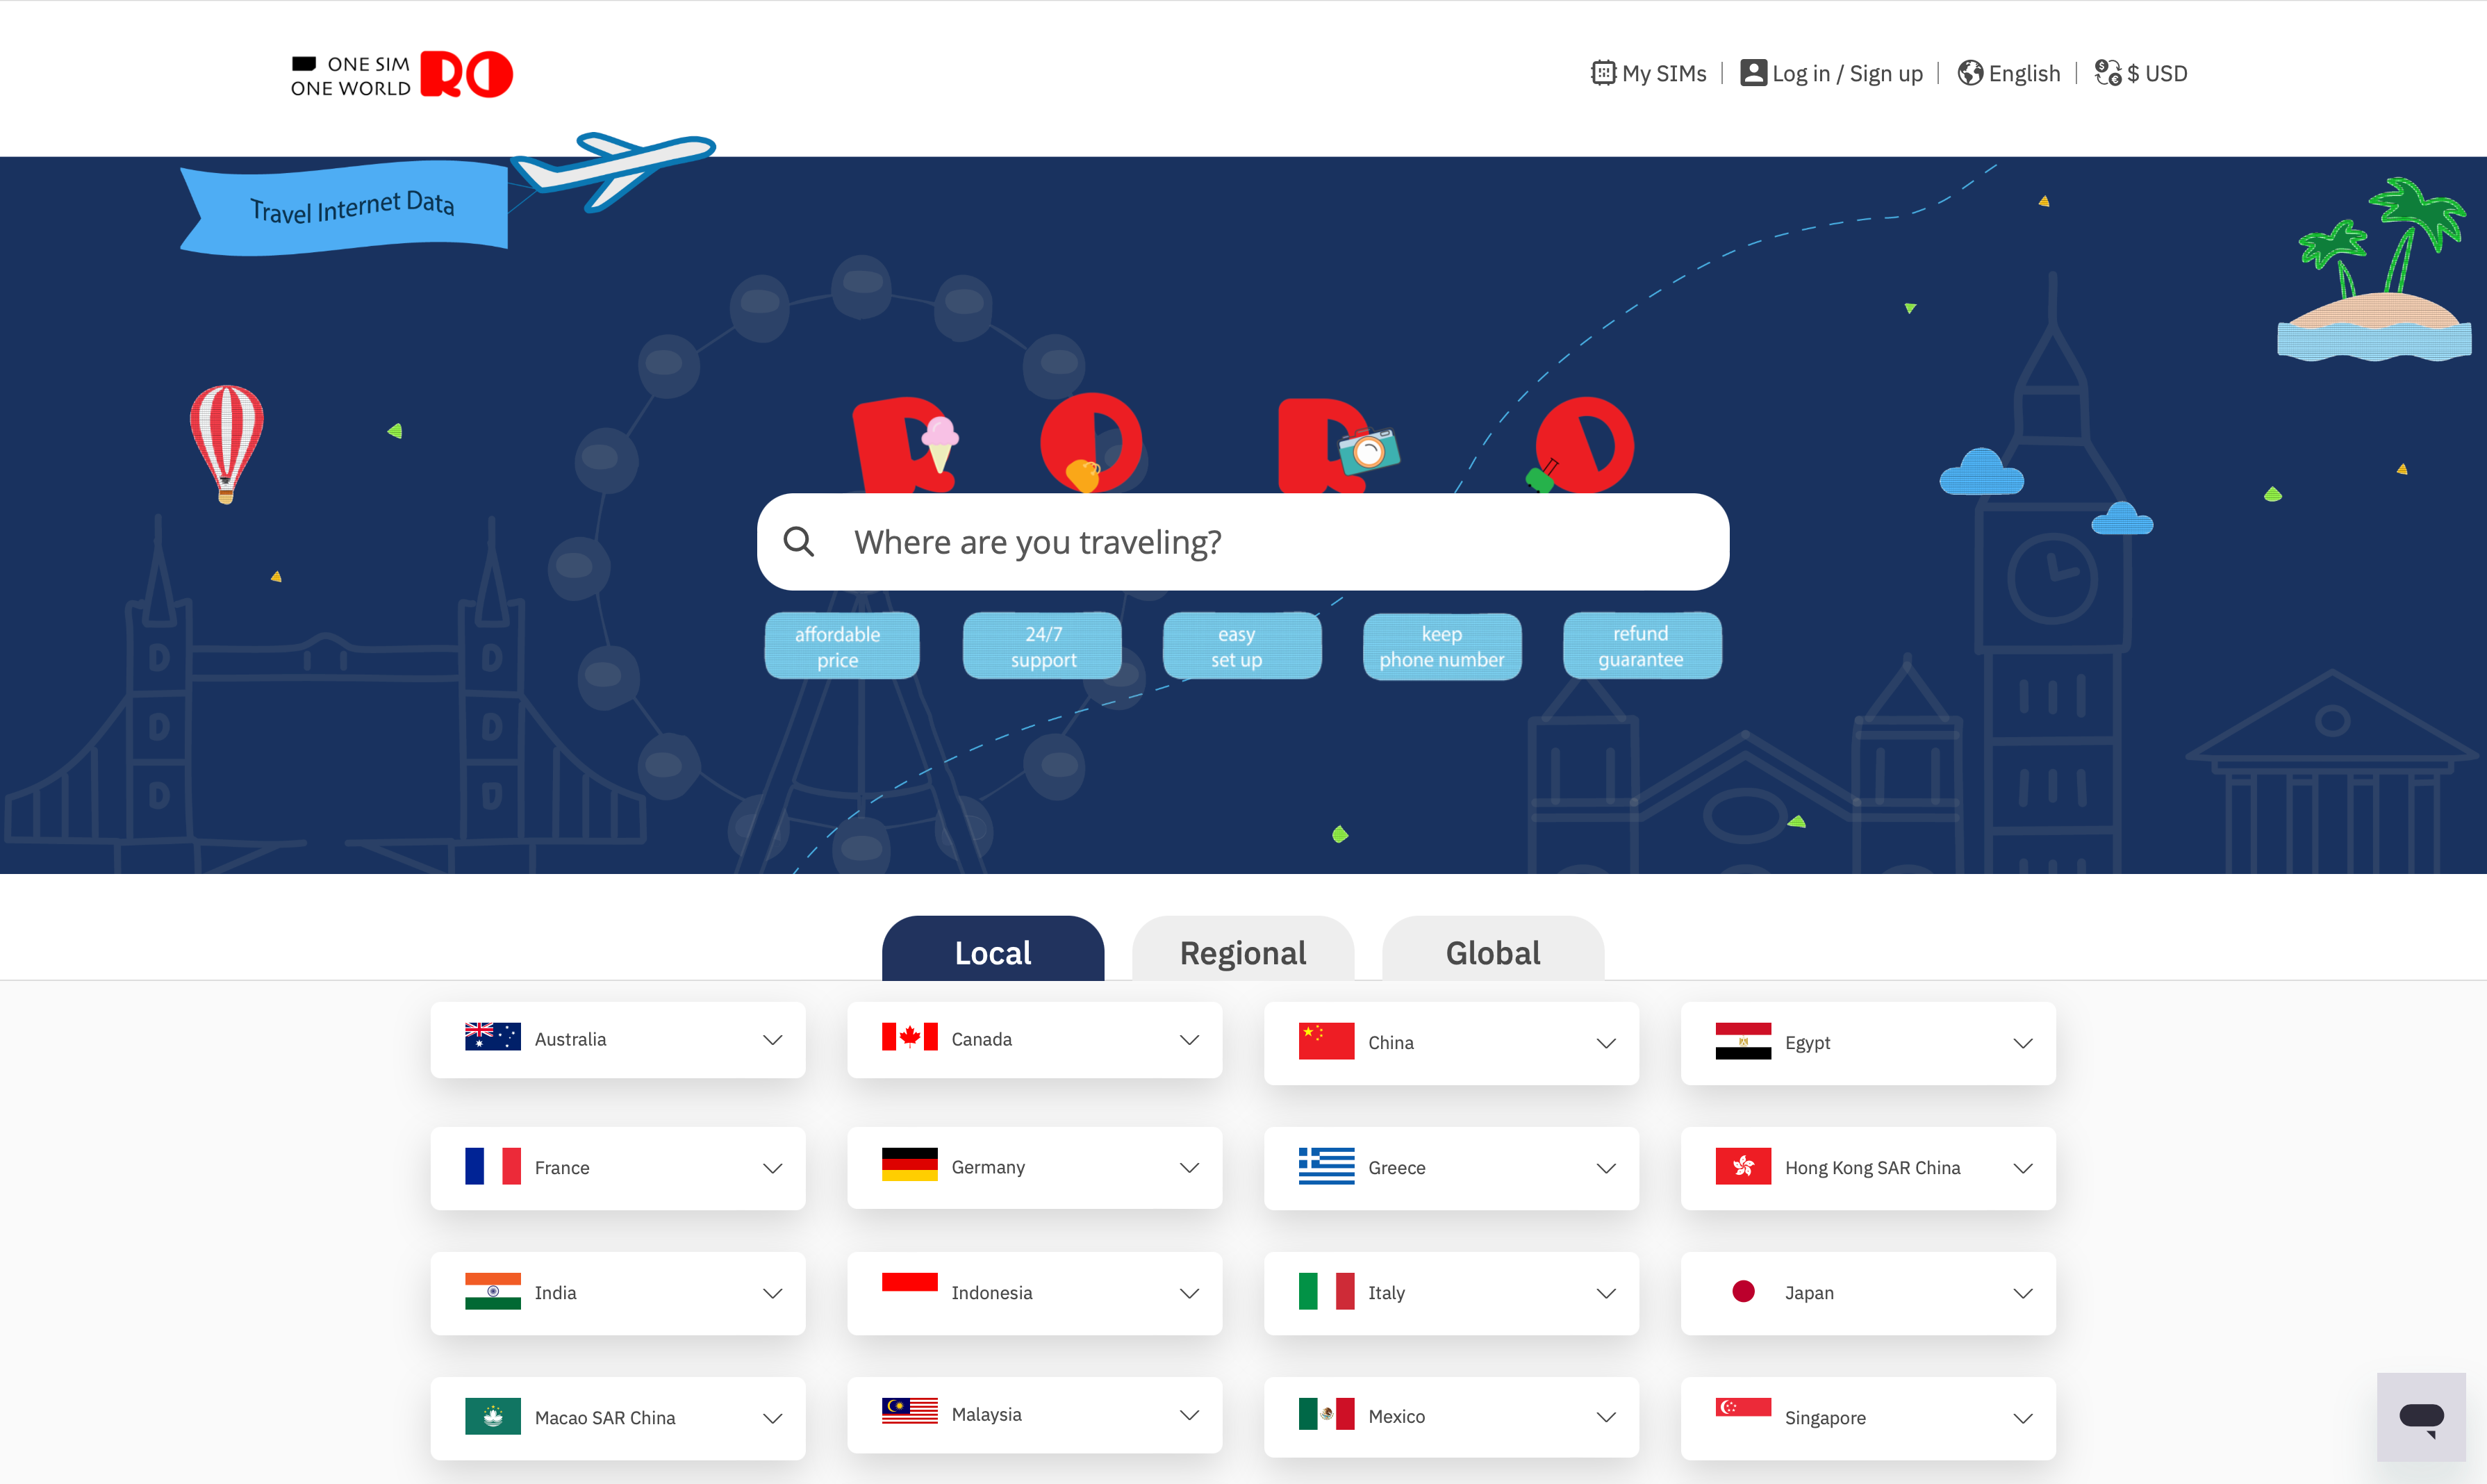Click the Canada flag icon
Screen dimensions: 2487x1484
tap(909, 1038)
